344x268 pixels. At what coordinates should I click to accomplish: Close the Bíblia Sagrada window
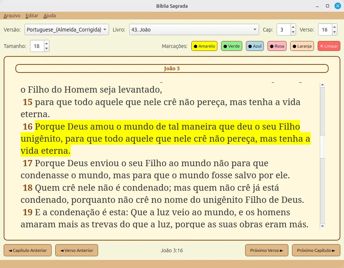(338, 6)
